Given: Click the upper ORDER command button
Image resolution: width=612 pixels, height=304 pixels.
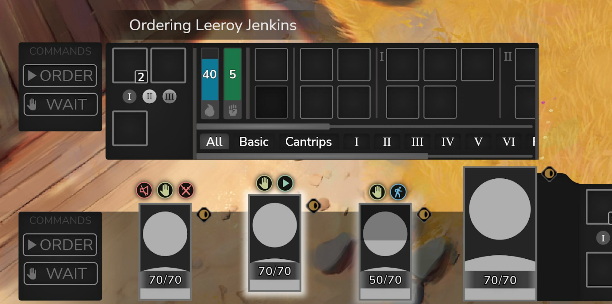Looking at the screenshot, I should 60,76.
